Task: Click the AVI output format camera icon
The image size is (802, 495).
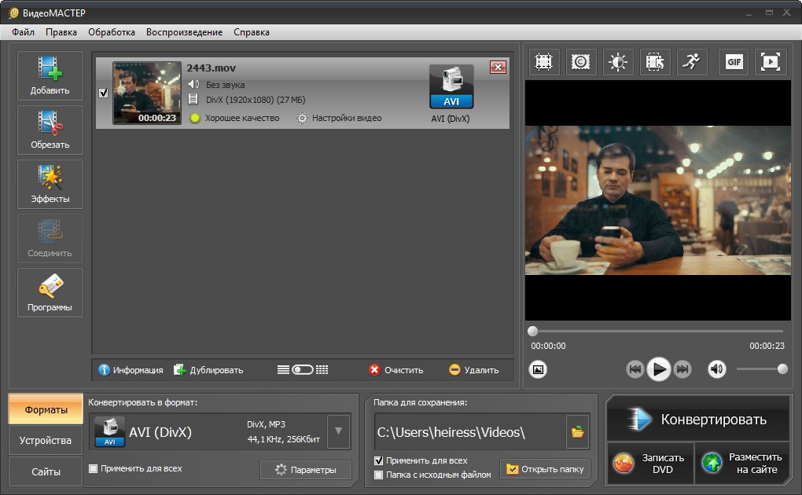Action: (451, 86)
